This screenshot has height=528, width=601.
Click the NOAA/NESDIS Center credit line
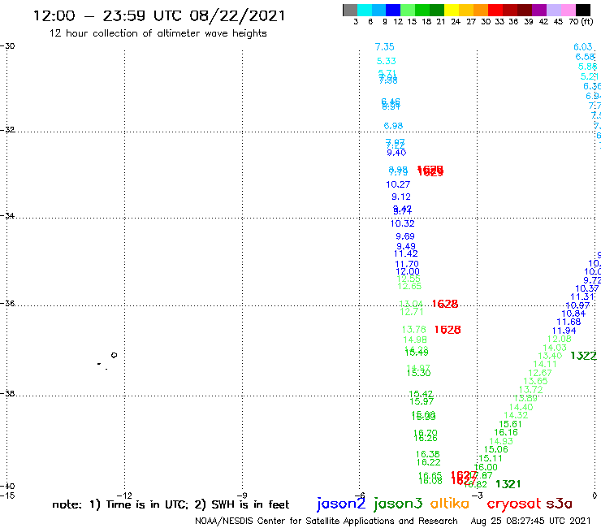326,521
